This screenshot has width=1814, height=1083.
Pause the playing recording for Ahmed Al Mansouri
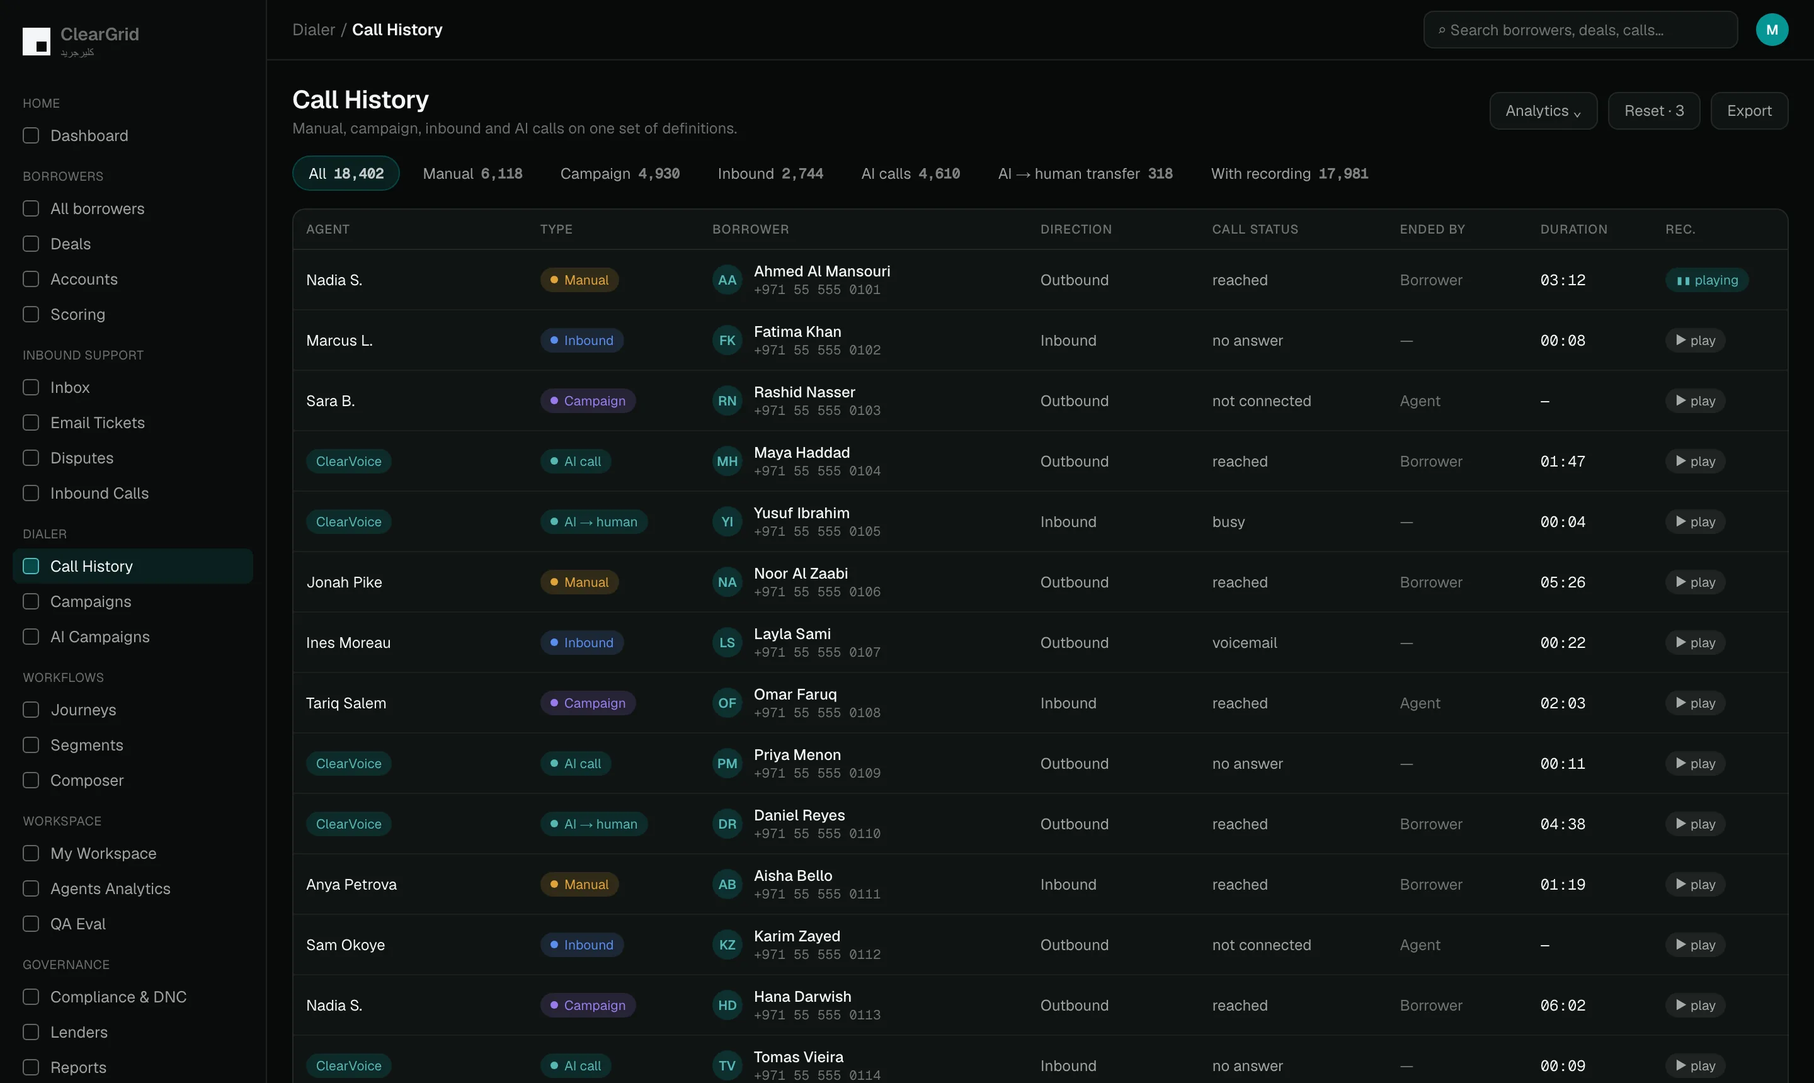(1707, 280)
